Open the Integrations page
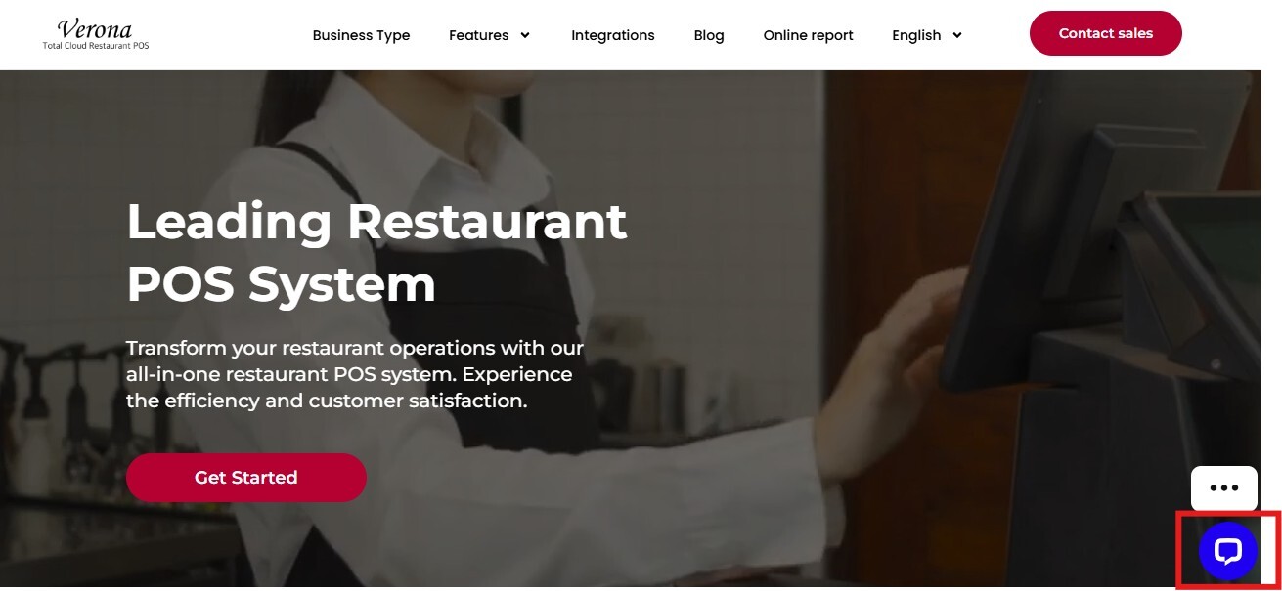Image resolution: width=1282 pixels, height=591 pixels. [x=613, y=35]
